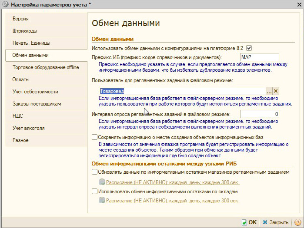Toggle Использовать обмен информативными остатками по складам
304x228 pixels.
[x=95, y=191]
